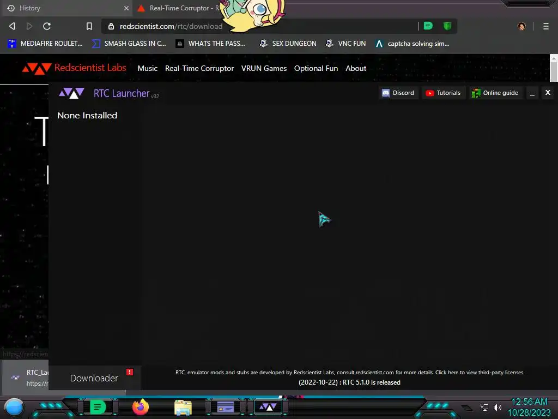Click the volume speaker tray icon
Screen dimensions: 558x419
pyautogui.click(x=498, y=407)
